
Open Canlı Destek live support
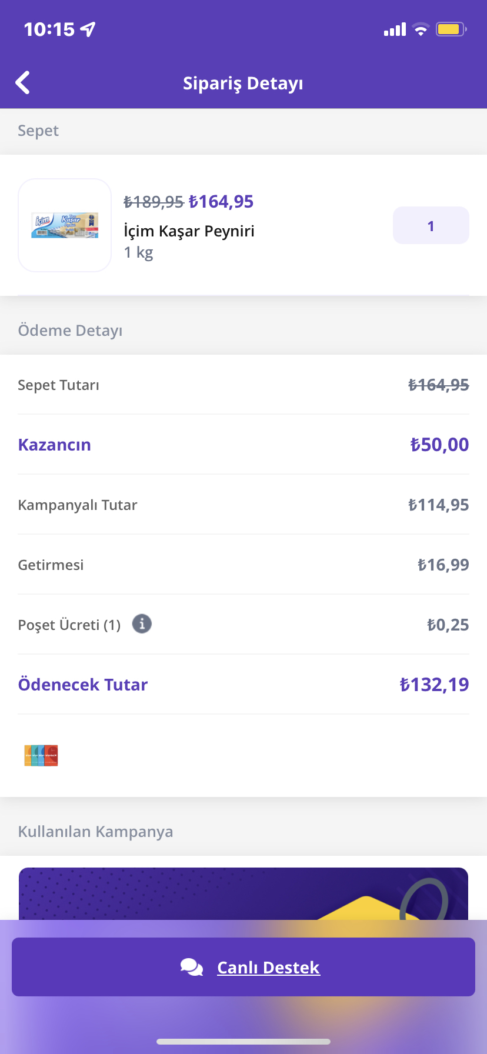coord(243,967)
